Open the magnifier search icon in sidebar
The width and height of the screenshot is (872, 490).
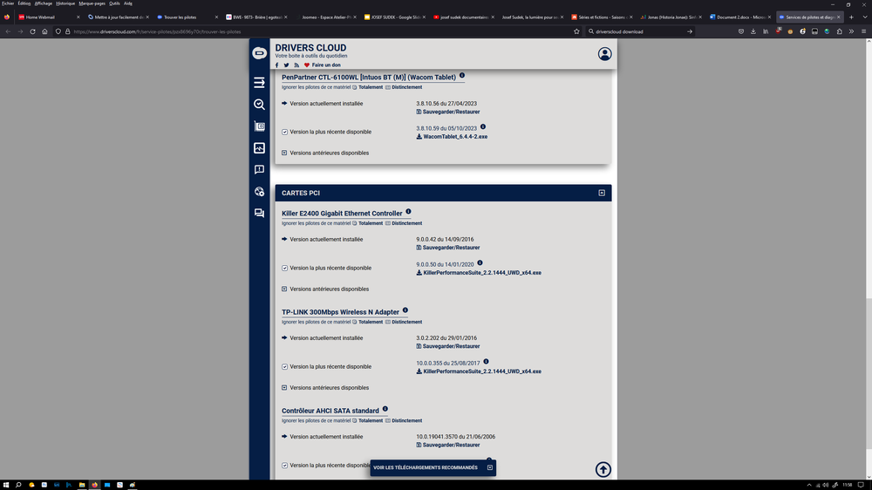click(x=259, y=105)
